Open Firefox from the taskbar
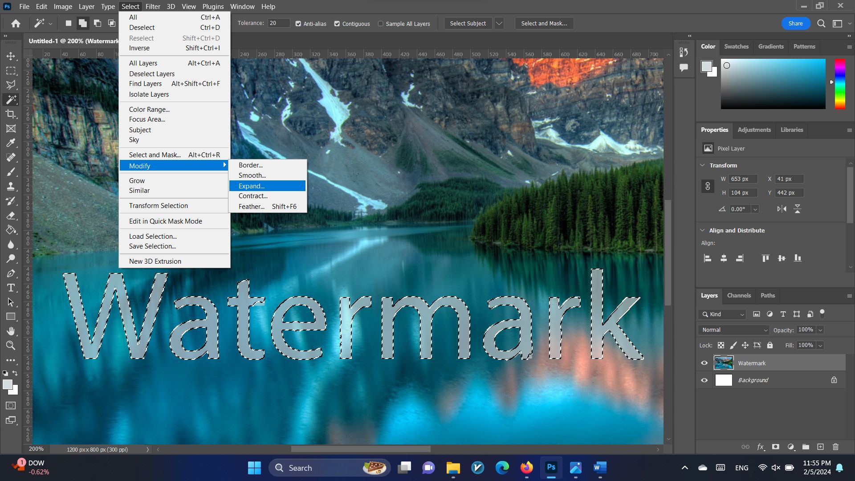This screenshot has height=481, width=855. pyautogui.click(x=526, y=468)
